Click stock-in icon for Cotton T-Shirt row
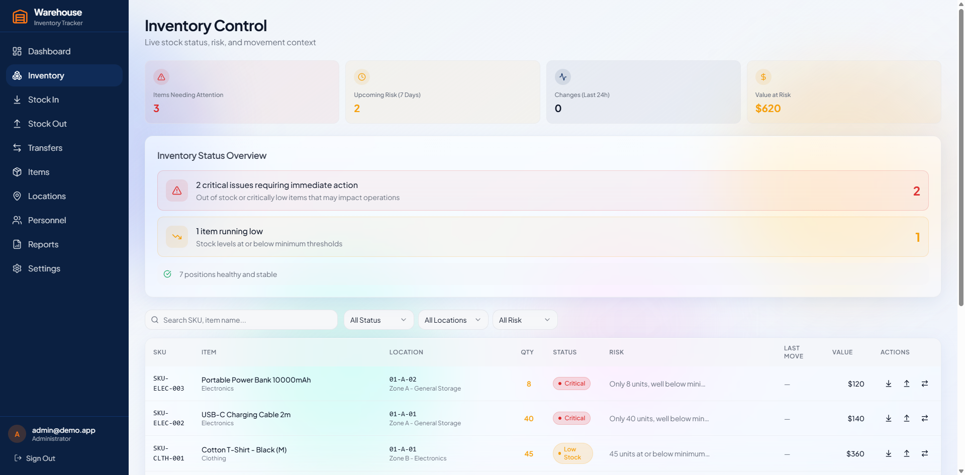Screen dimensions: 965x475 coord(888,453)
